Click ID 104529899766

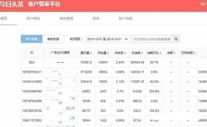tap(32, 91)
